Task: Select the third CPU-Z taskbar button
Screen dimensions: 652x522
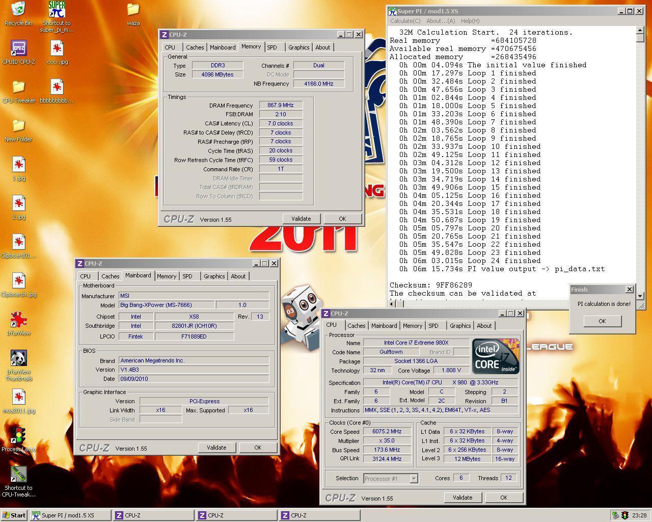Action: pyautogui.click(x=319, y=515)
